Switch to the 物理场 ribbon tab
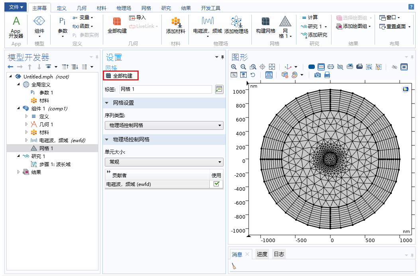Viewport: 420px width, 276px height. 124,8
